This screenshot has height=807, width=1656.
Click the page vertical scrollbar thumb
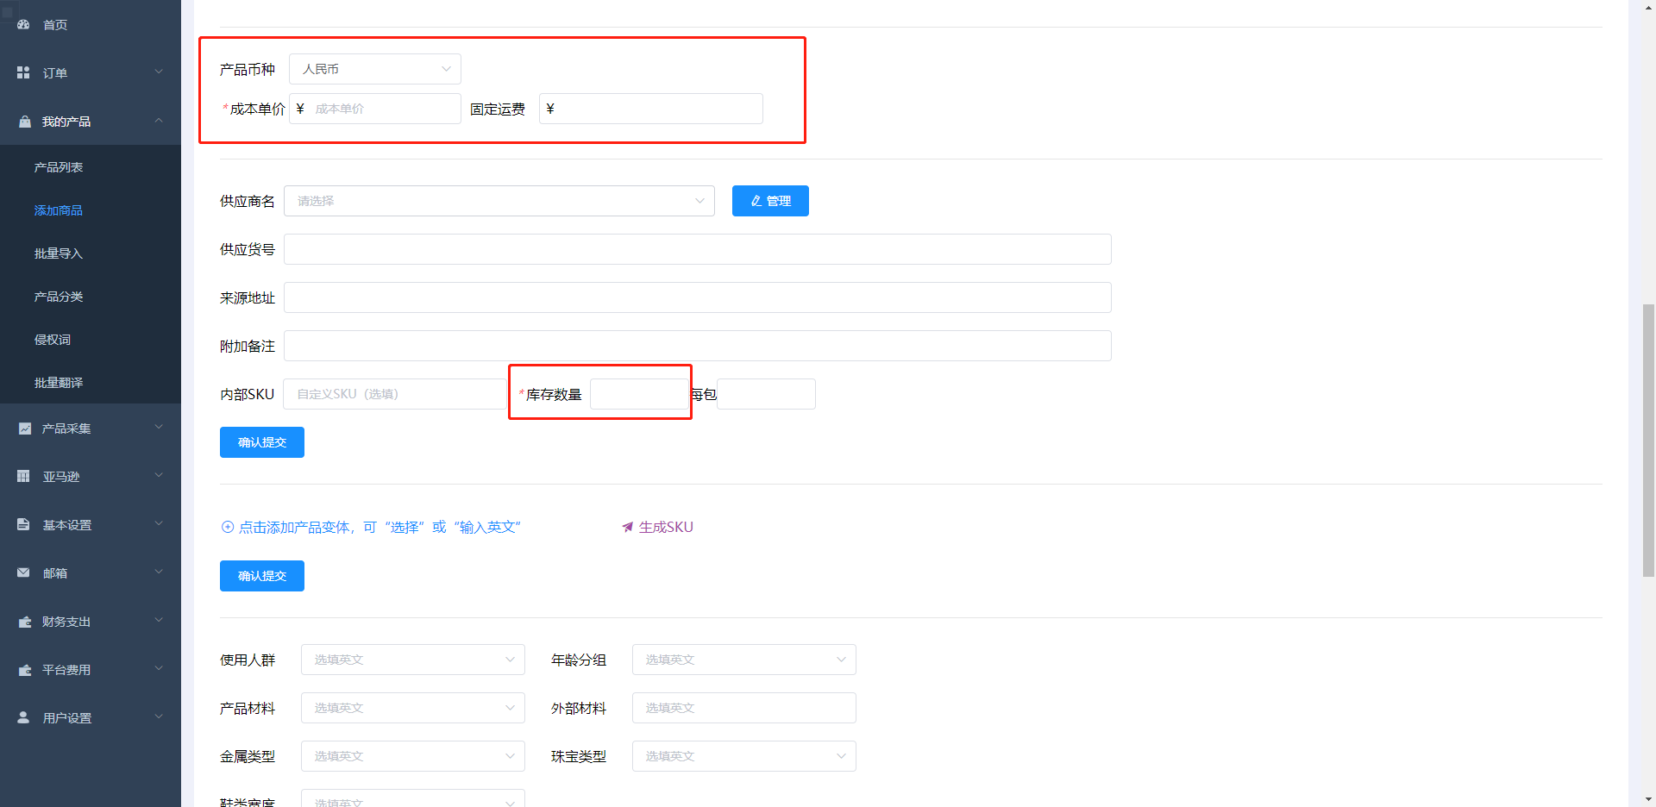1648,440
